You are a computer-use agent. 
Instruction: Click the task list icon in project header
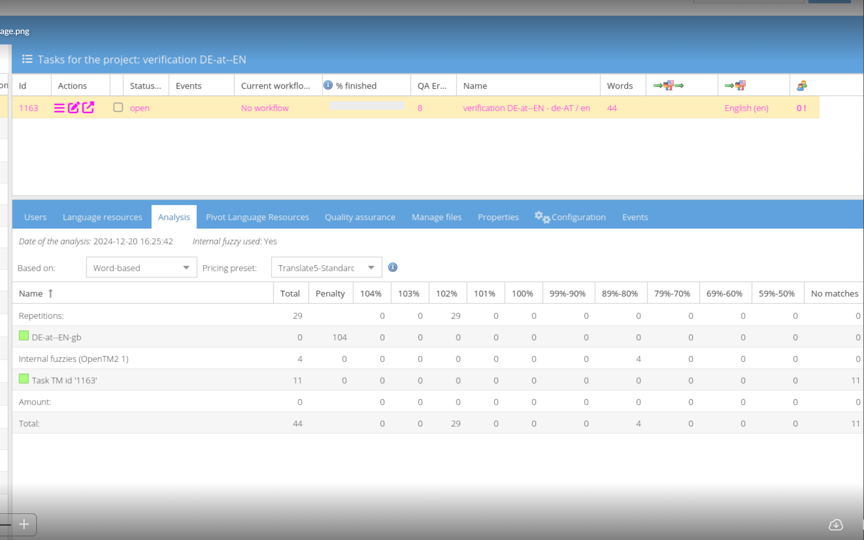point(27,59)
